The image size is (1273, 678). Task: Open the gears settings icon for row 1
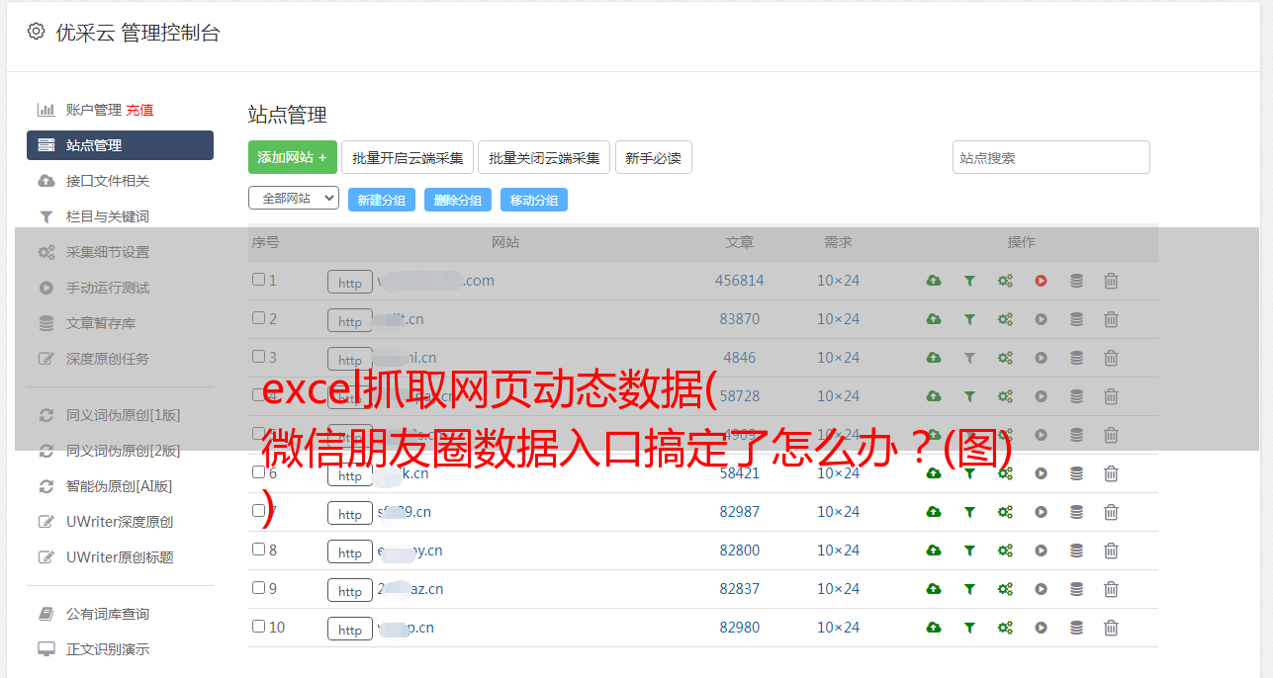click(1005, 281)
